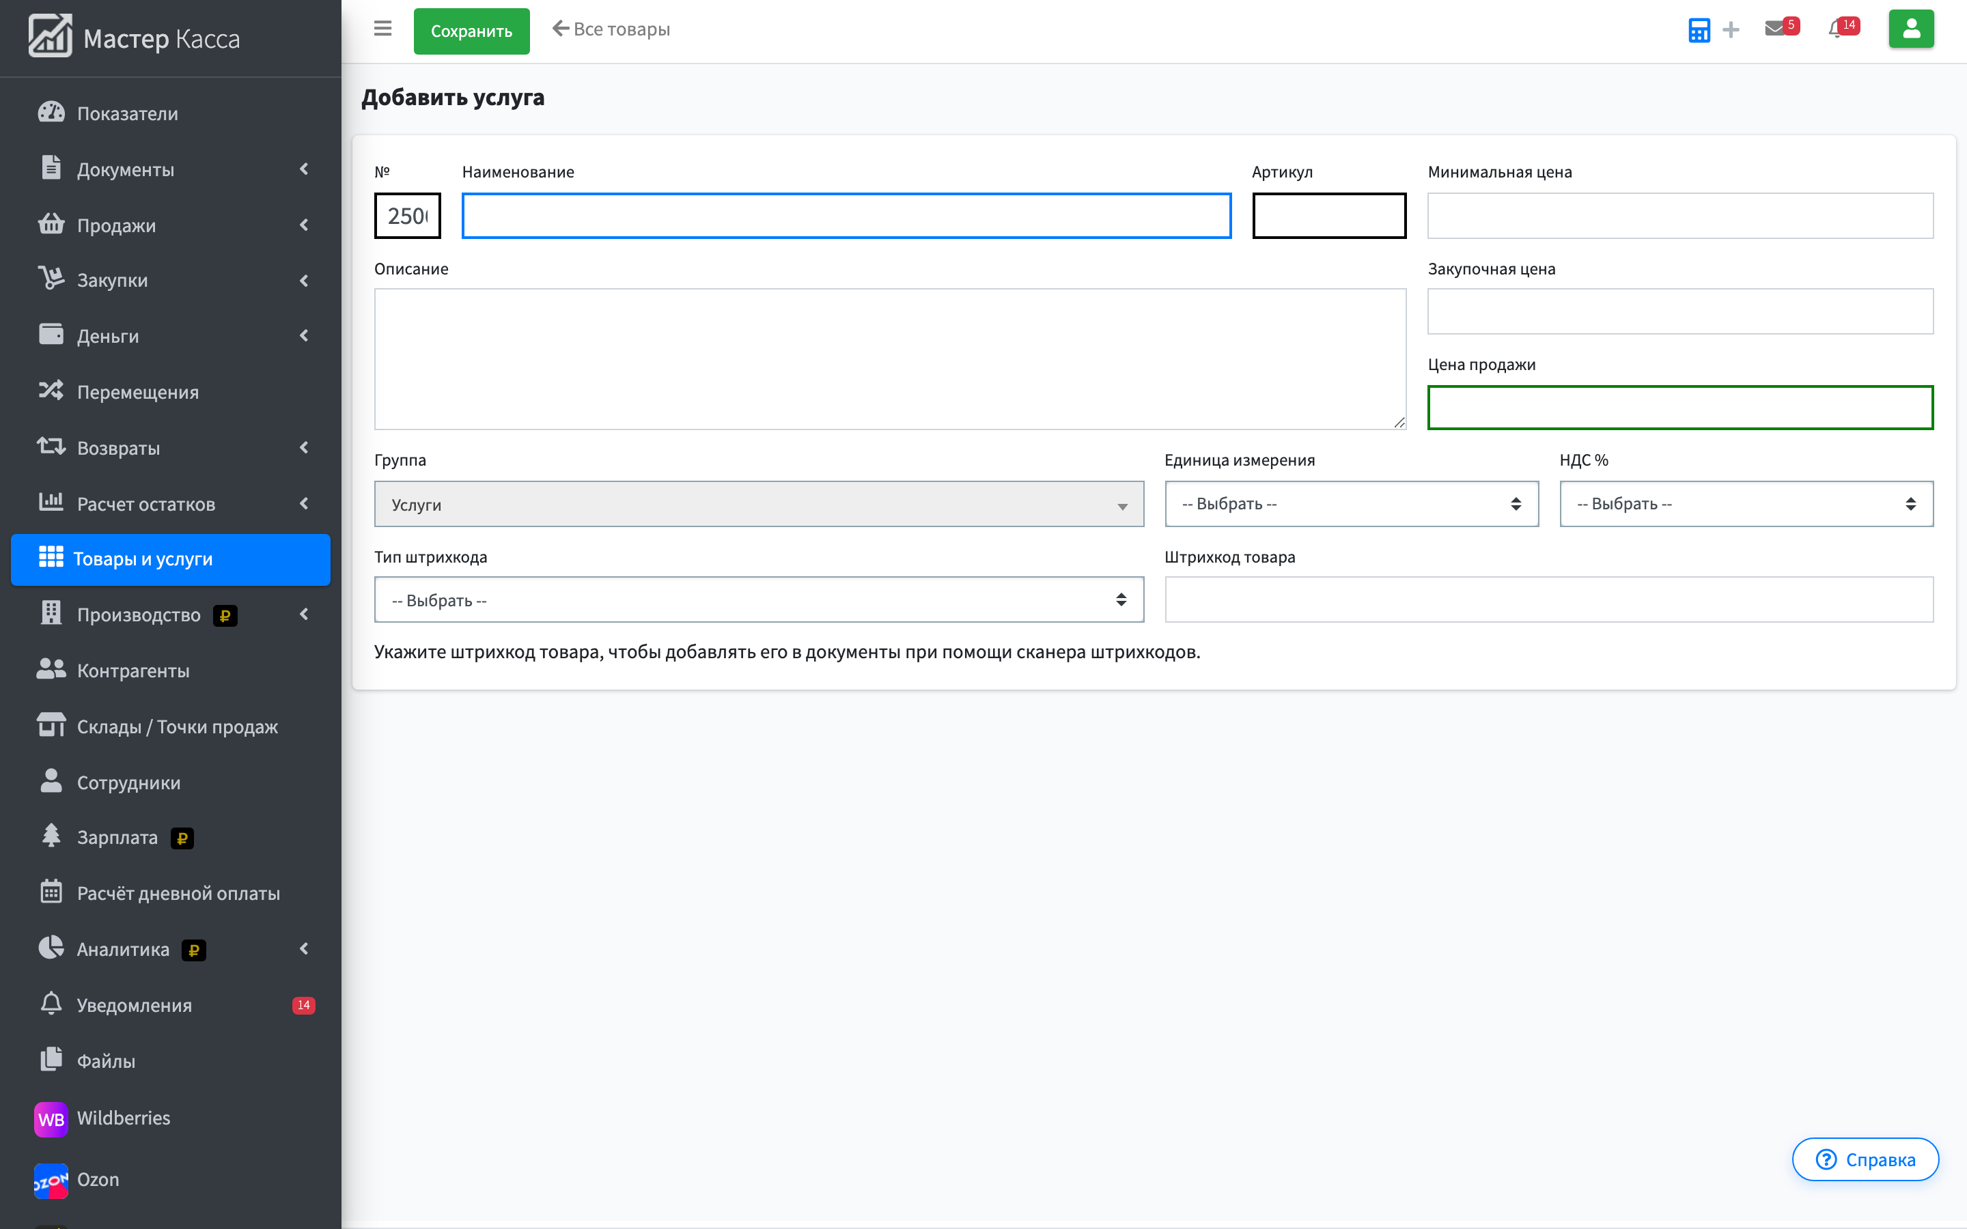Focus the Цена продажи input field
This screenshot has height=1229, width=1967.
tap(1680, 407)
